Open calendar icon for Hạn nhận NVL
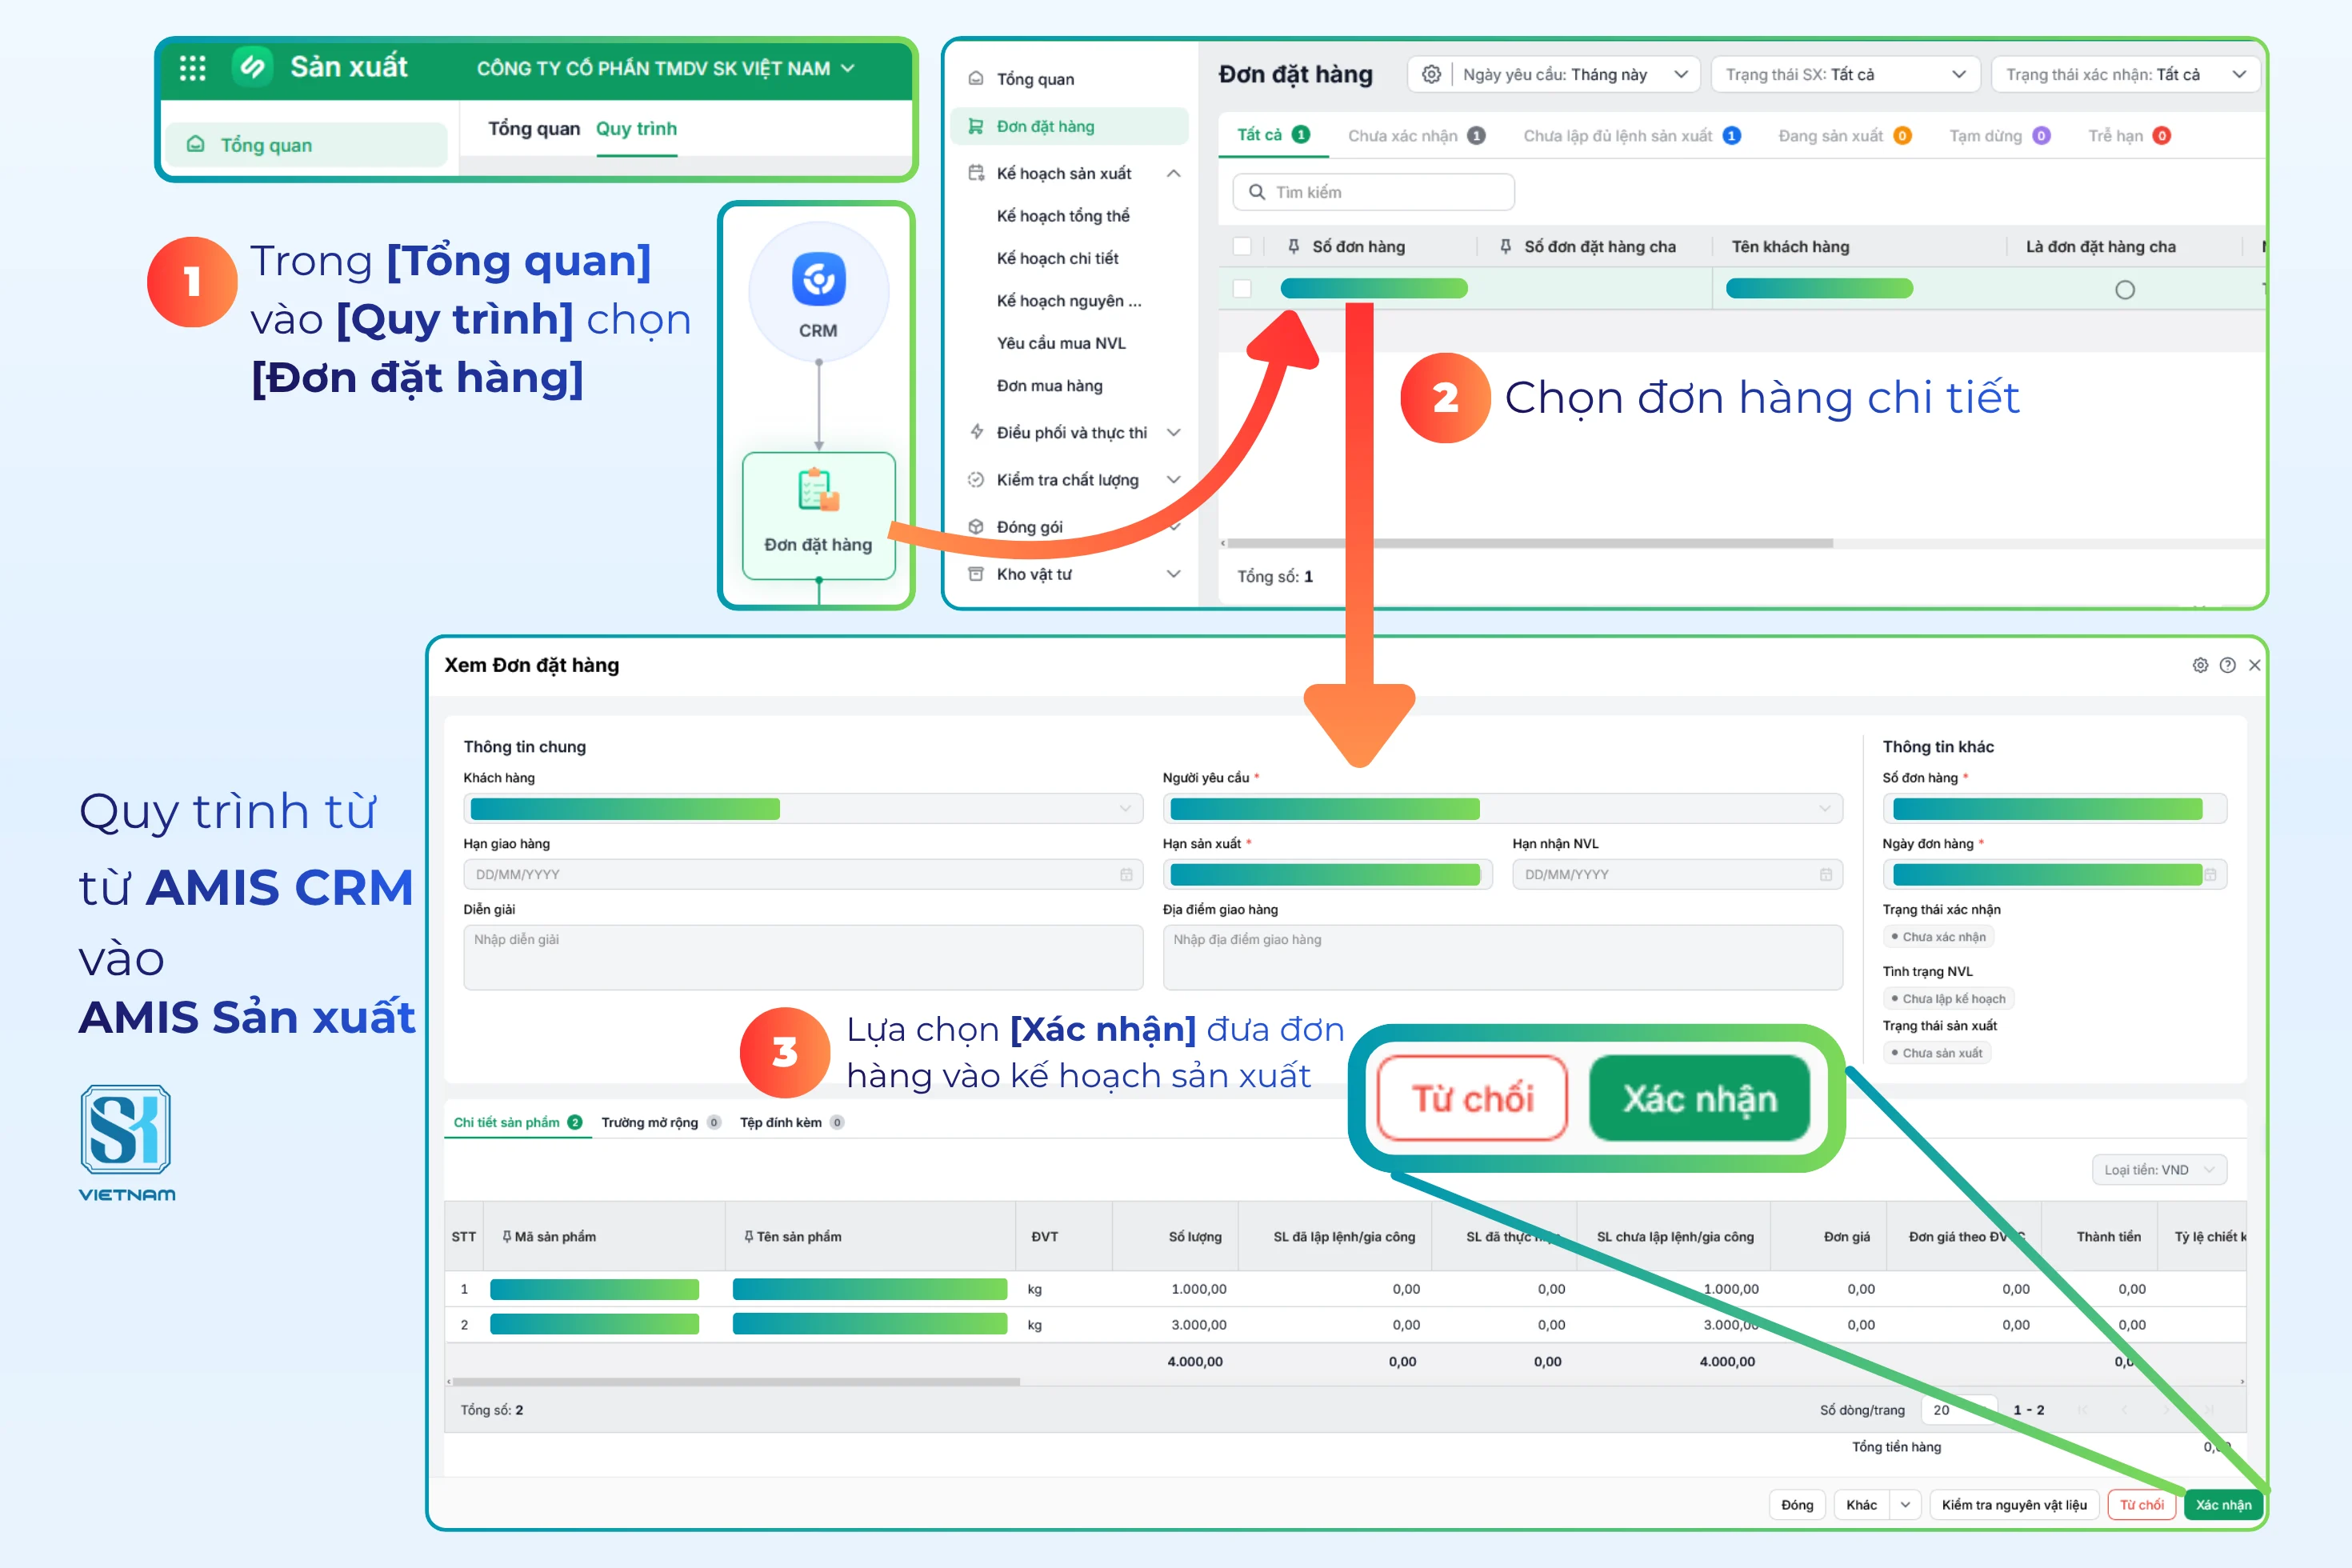This screenshot has width=2352, height=1568. 1826,874
